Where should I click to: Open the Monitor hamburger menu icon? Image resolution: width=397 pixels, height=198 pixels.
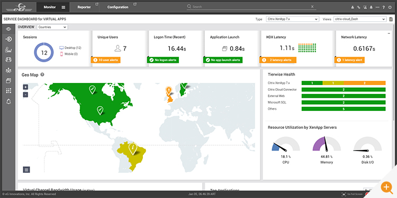click(x=64, y=7)
